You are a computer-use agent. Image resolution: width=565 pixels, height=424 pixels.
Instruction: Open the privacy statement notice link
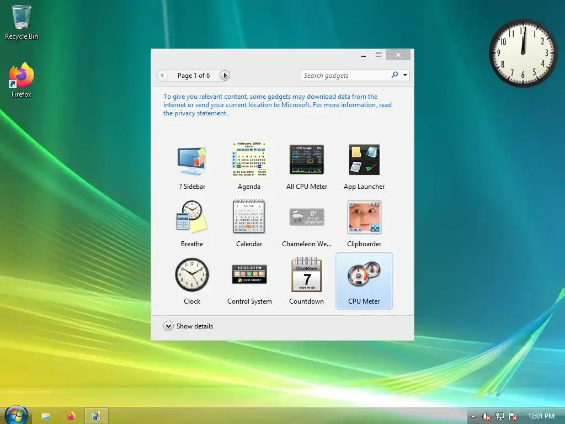tap(277, 105)
